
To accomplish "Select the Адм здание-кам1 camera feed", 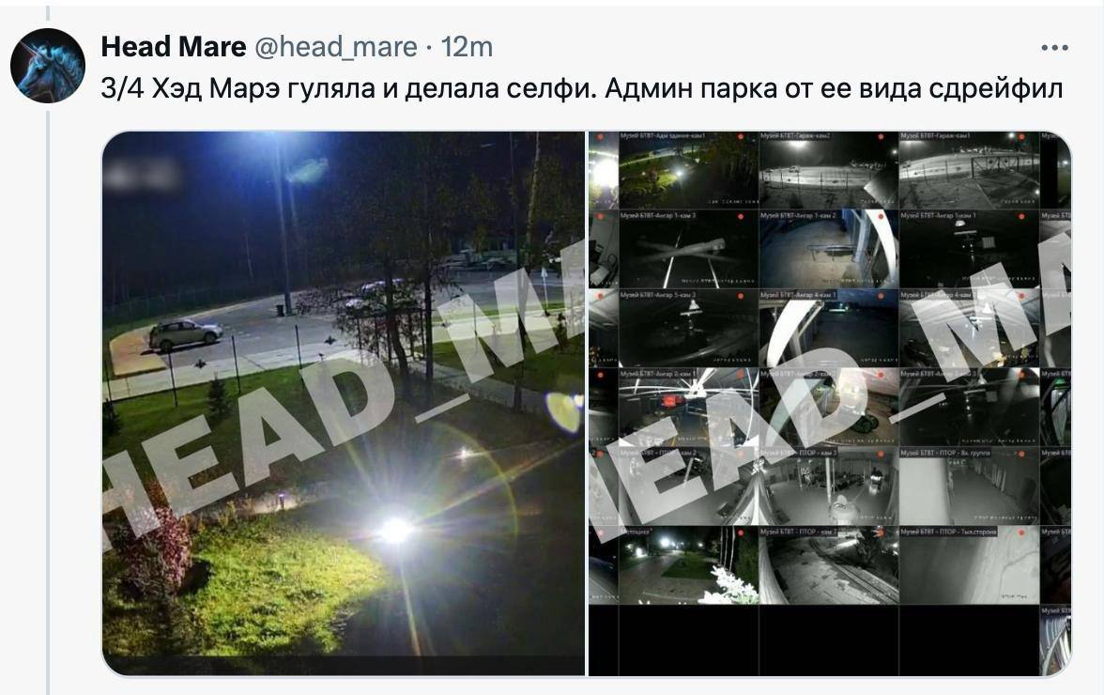I will coord(688,170).
